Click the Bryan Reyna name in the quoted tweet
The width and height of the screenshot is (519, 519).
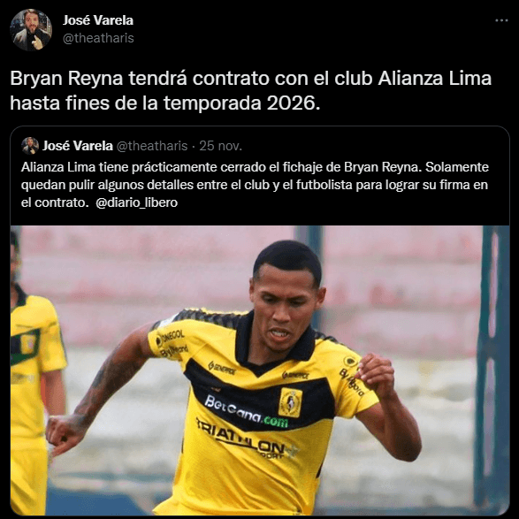click(383, 167)
